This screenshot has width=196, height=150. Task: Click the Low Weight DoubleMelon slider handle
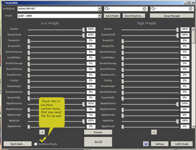[29, 58]
